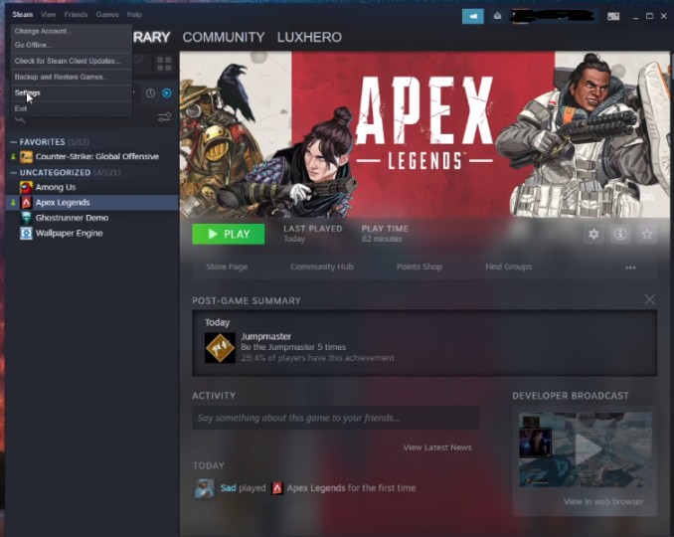Click the activity status input field

click(335, 418)
